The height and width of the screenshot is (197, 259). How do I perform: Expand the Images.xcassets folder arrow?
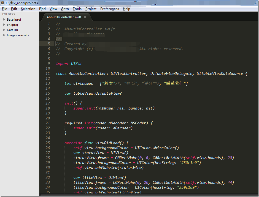coord(4,35)
